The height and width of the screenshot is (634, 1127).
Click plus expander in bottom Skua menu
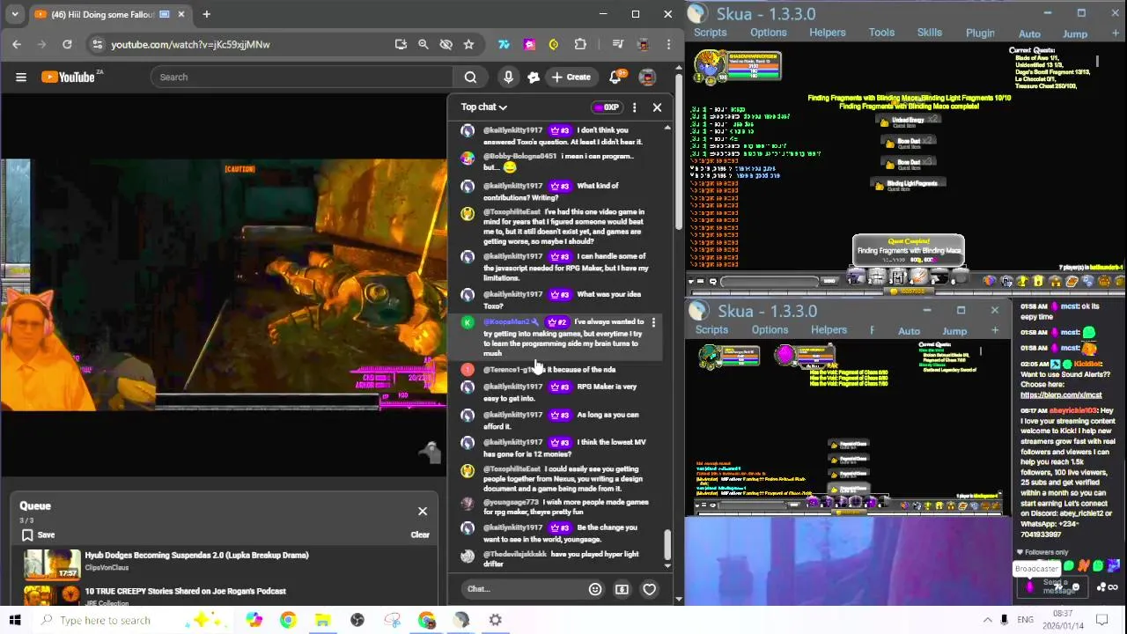995,331
